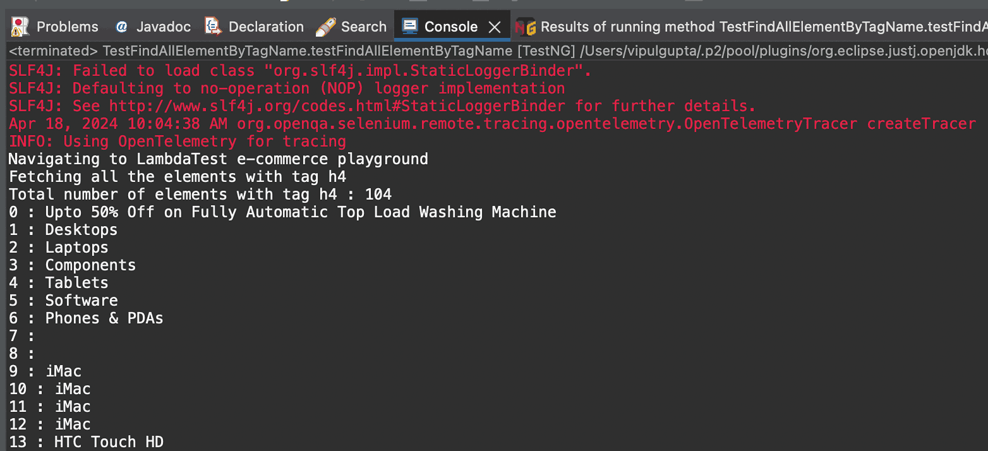Close the Console tab

(x=495, y=27)
